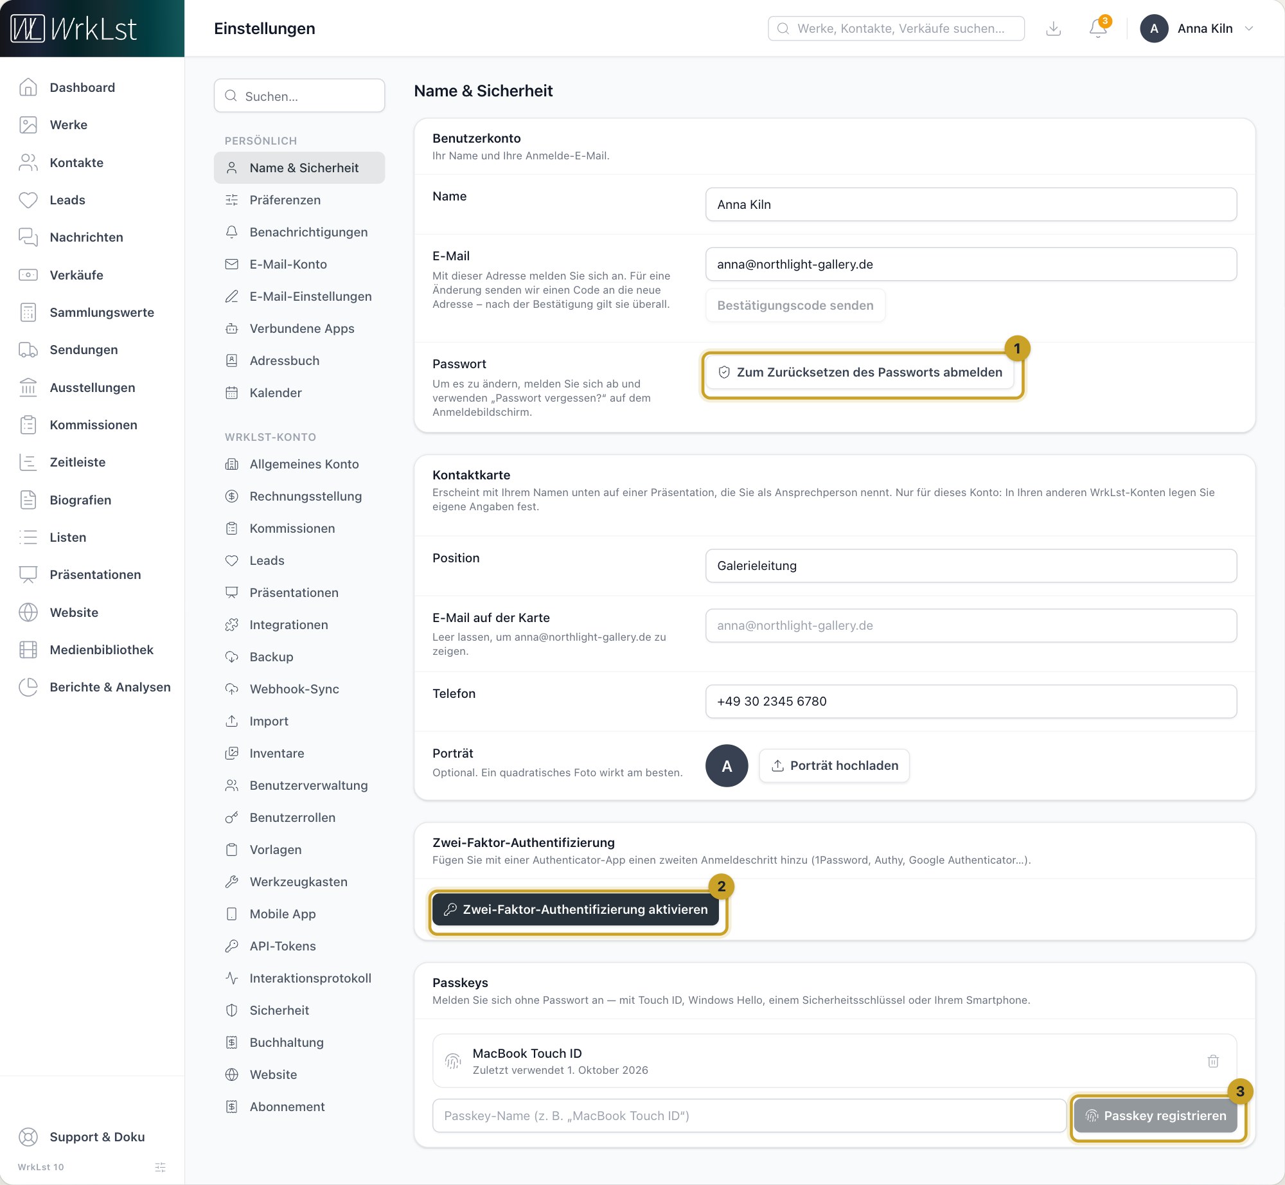Click Passkey registrieren button
This screenshot has width=1285, height=1185.
tap(1156, 1116)
